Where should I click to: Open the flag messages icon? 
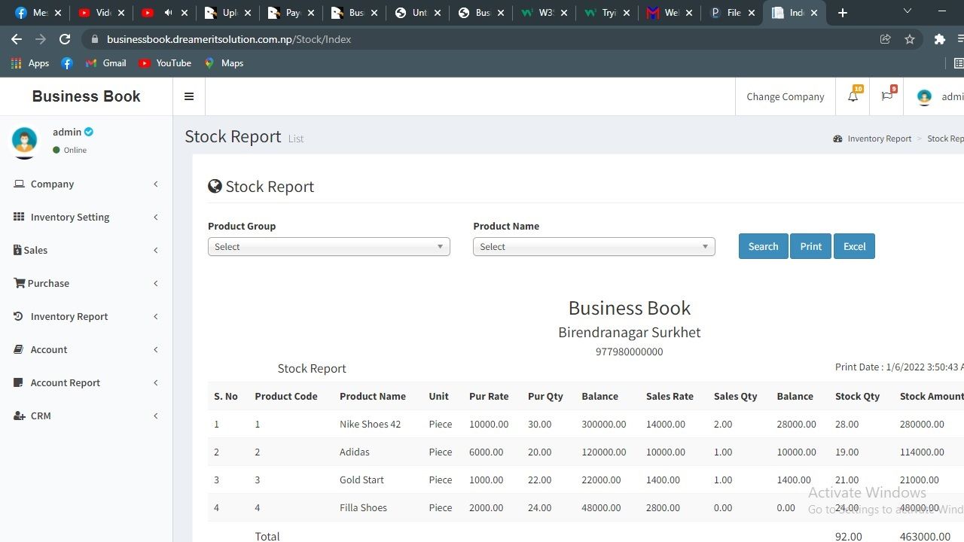click(x=886, y=96)
